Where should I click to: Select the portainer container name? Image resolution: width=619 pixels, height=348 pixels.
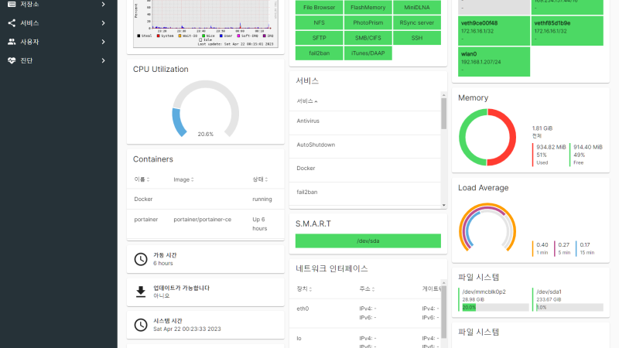point(146,220)
